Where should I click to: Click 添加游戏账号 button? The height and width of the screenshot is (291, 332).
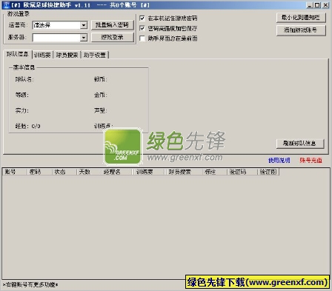tap(301, 30)
